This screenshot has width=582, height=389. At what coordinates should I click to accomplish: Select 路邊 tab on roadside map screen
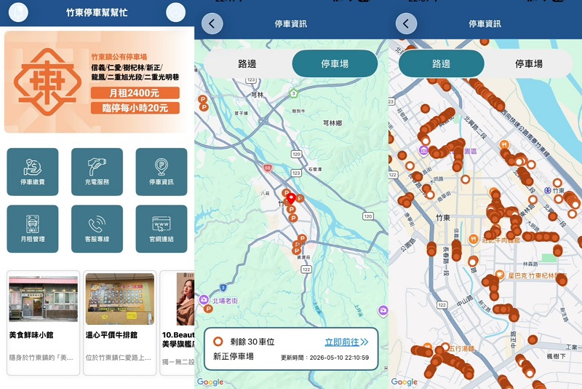point(442,64)
